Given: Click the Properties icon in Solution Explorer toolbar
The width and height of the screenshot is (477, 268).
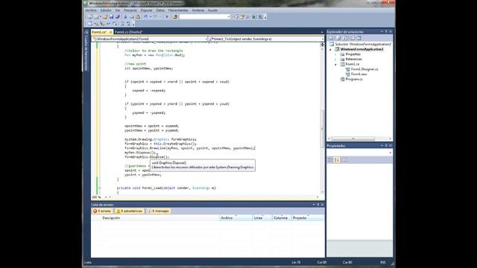Looking at the screenshot, I should tap(331, 38).
